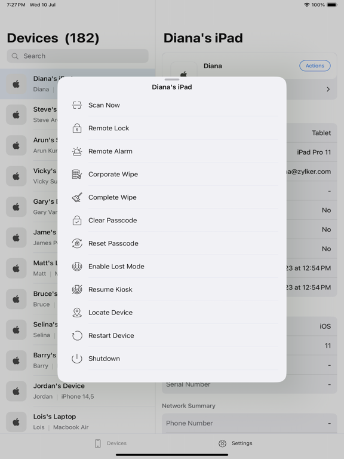Focus the device Search field
The height and width of the screenshot is (459, 344).
point(78,56)
